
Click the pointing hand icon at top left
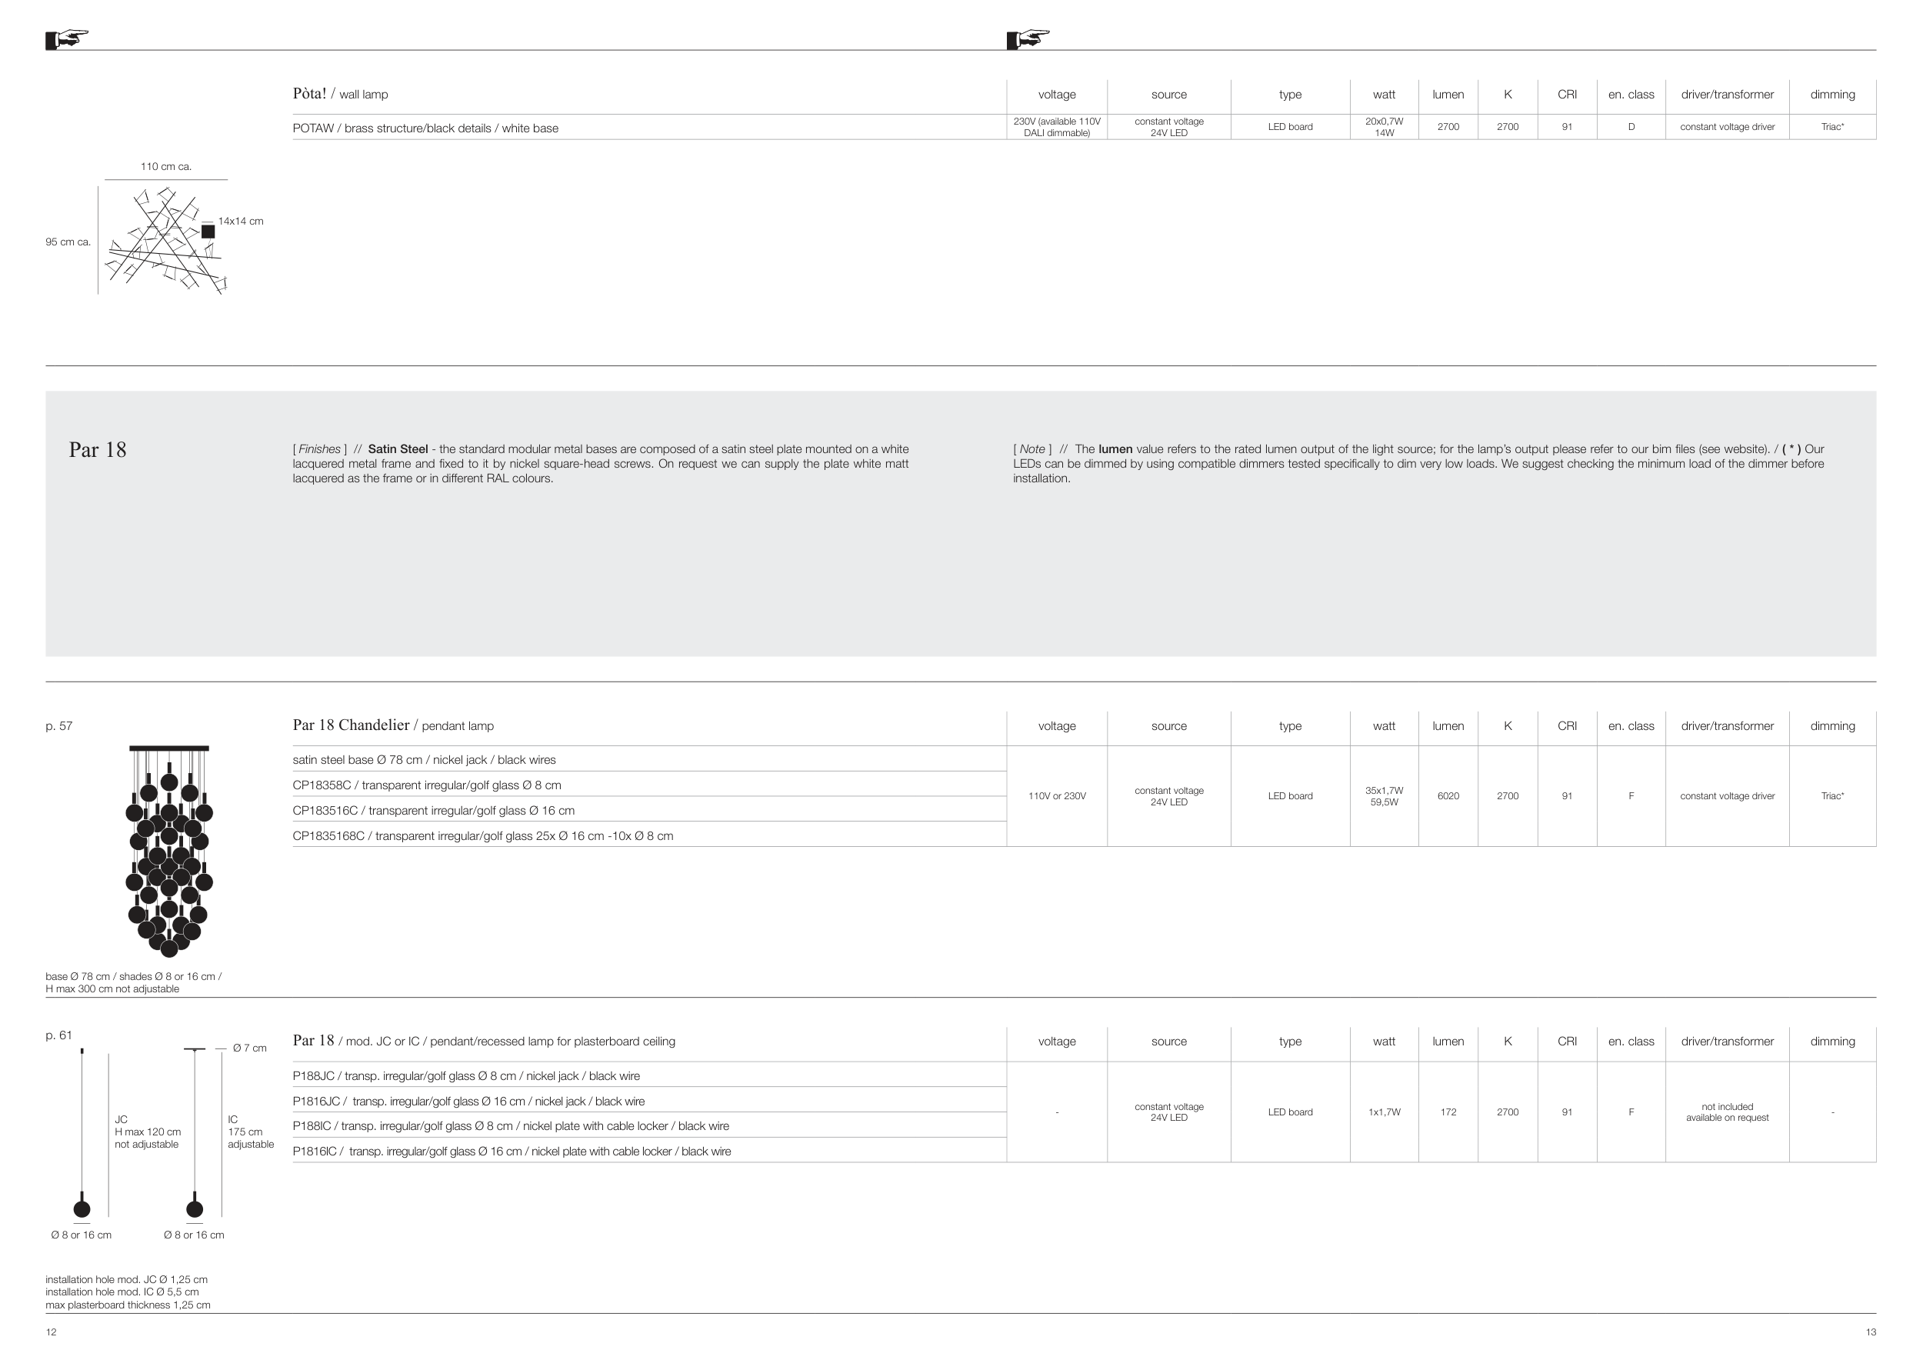[67, 38]
